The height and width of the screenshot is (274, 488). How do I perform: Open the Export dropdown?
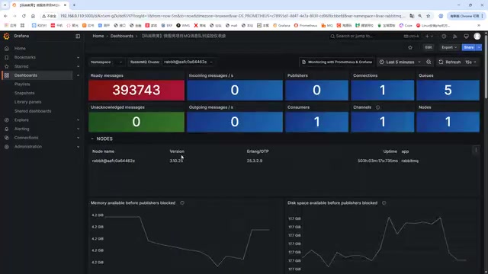click(x=449, y=47)
